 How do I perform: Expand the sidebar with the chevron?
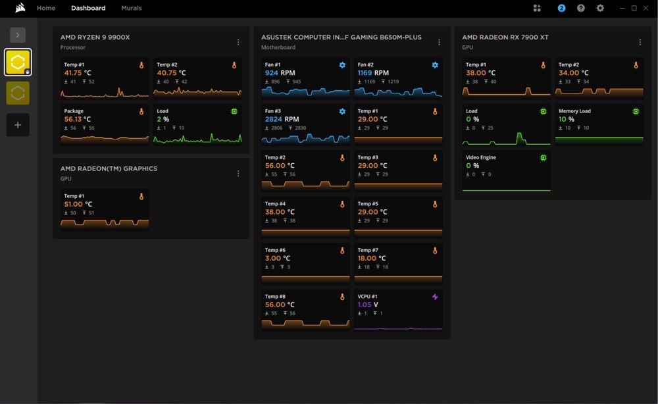point(18,35)
